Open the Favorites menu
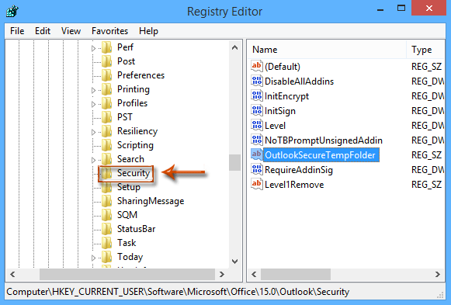451x305 pixels. click(x=109, y=31)
